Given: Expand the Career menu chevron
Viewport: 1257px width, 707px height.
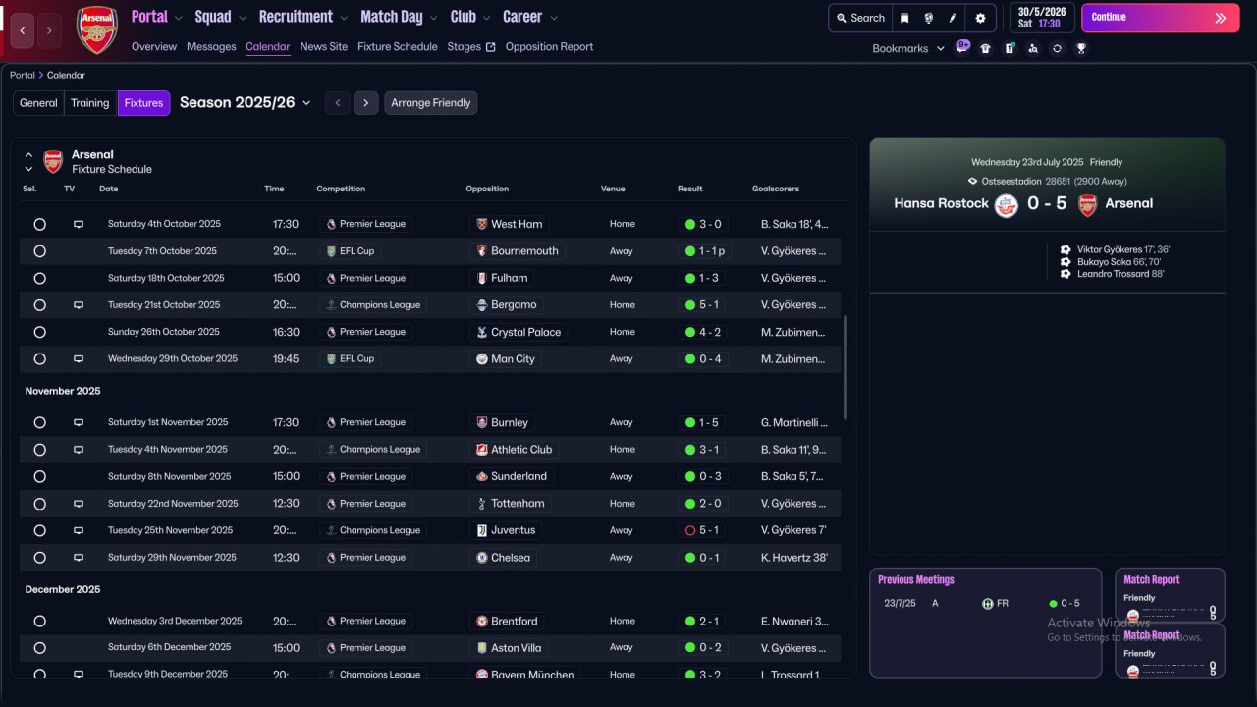Looking at the screenshot, I should point(554,18).
